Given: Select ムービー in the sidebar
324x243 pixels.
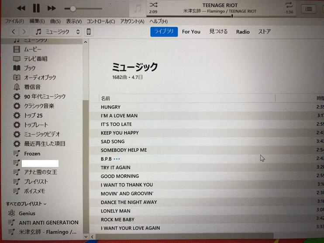Looking at the screenshot, I should pos(33,49).
